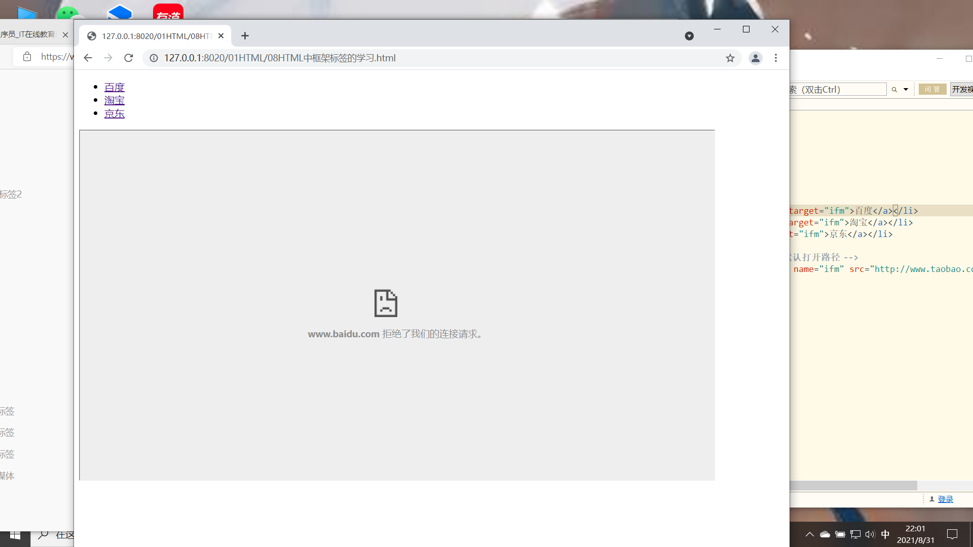The image size is (973, 547).
Task: Click the 登录 link in the editor status bar
Action: point(945,499)
